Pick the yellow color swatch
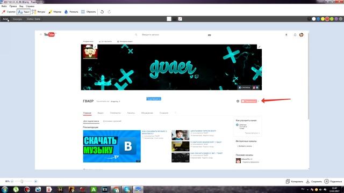Viewport: 344px width, 193px height. coord(322,19)
